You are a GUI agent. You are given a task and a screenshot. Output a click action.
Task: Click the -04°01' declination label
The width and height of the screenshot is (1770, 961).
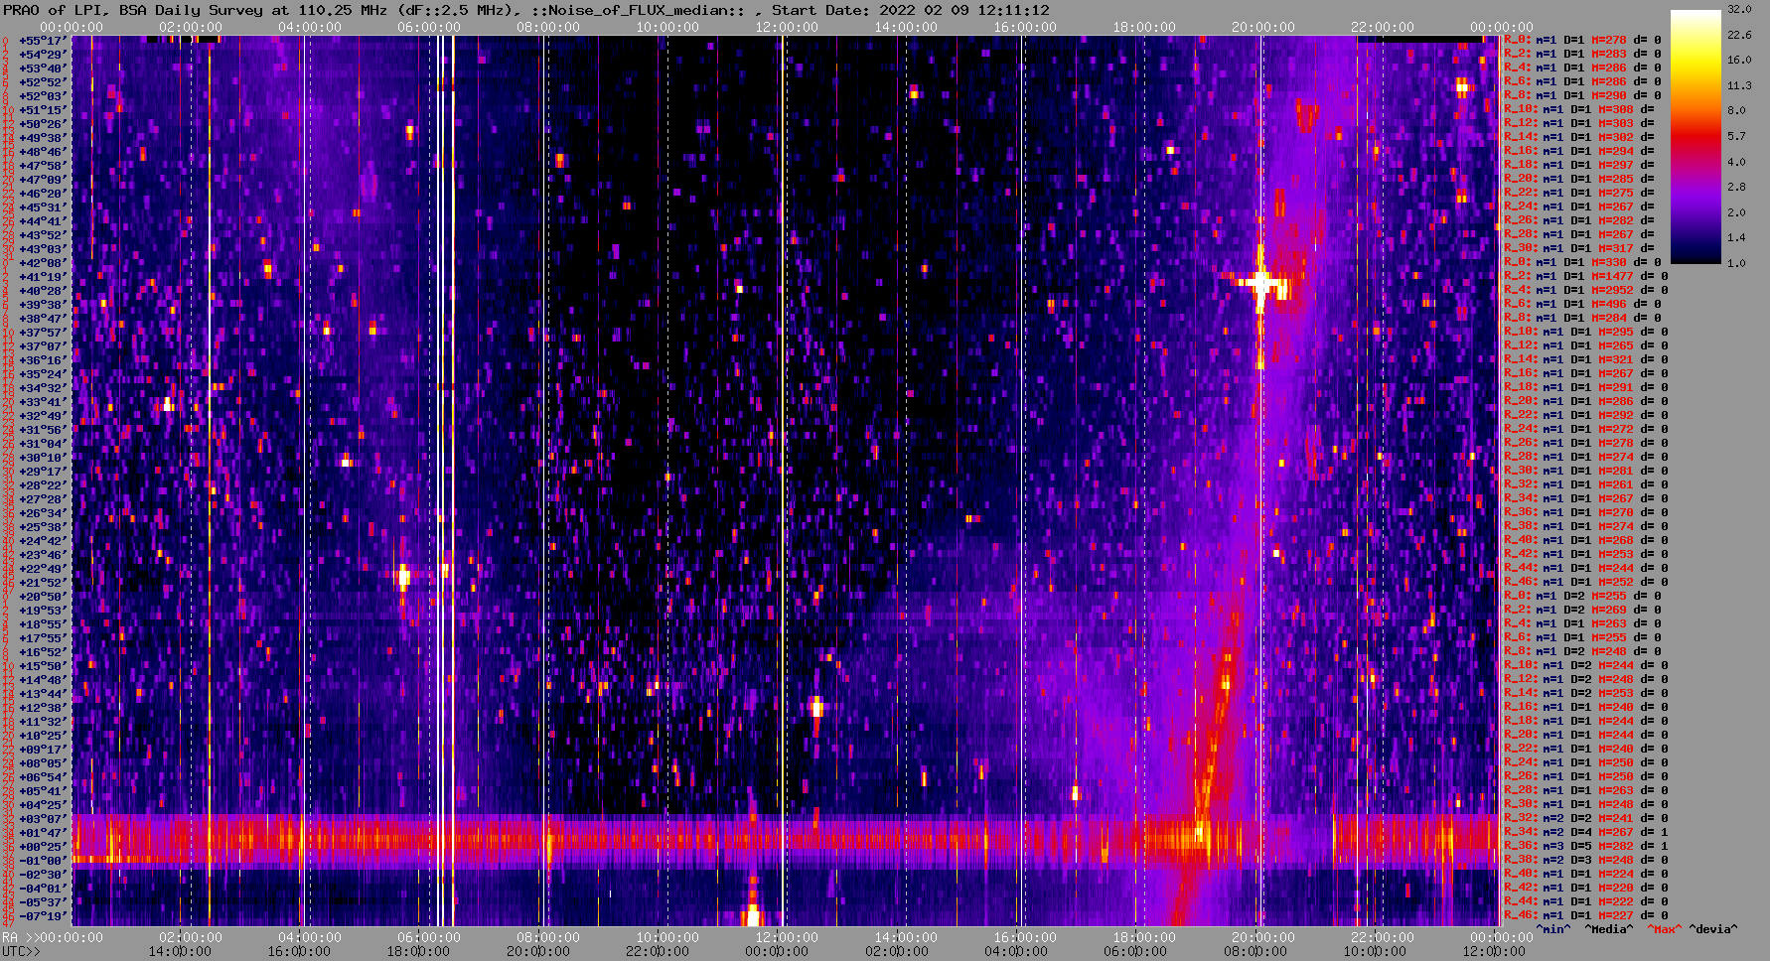pyautogui.click(x=43, y=889)
